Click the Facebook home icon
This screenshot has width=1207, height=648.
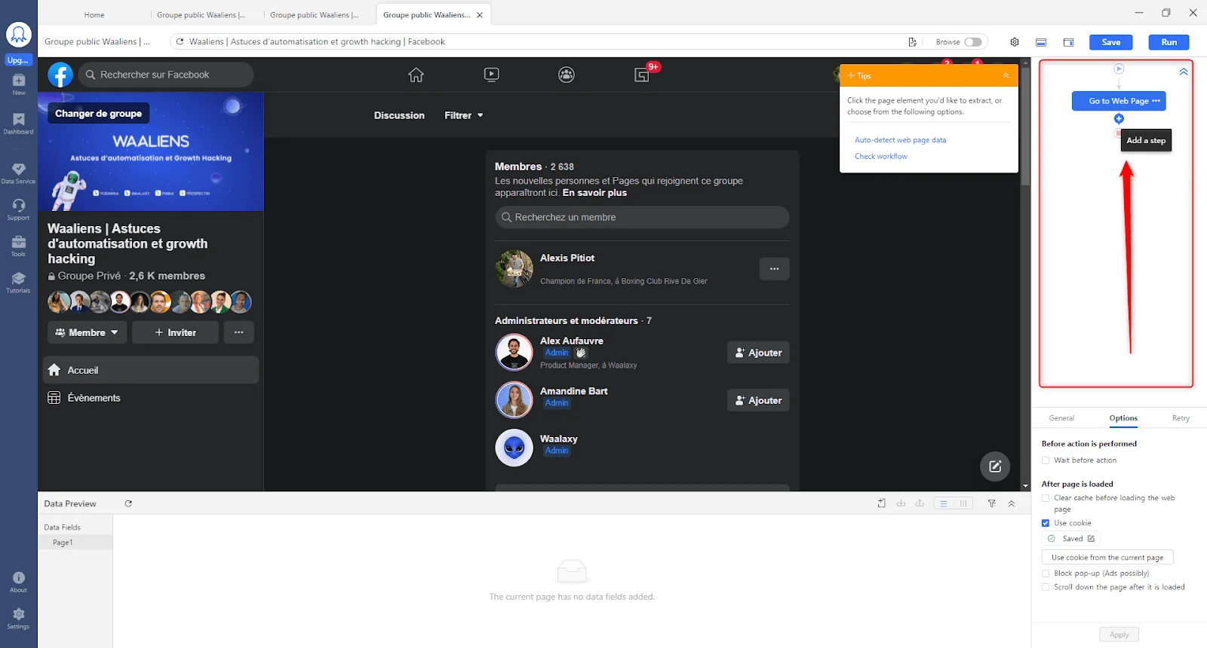(416, 75)
